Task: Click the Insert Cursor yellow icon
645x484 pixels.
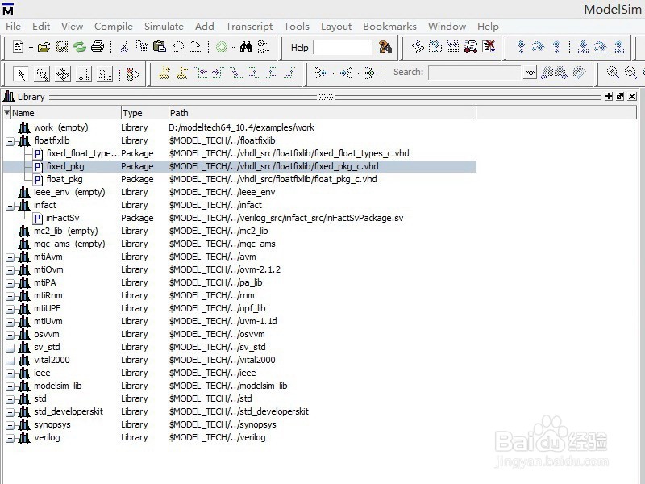Action: click(x=164, y=73)
